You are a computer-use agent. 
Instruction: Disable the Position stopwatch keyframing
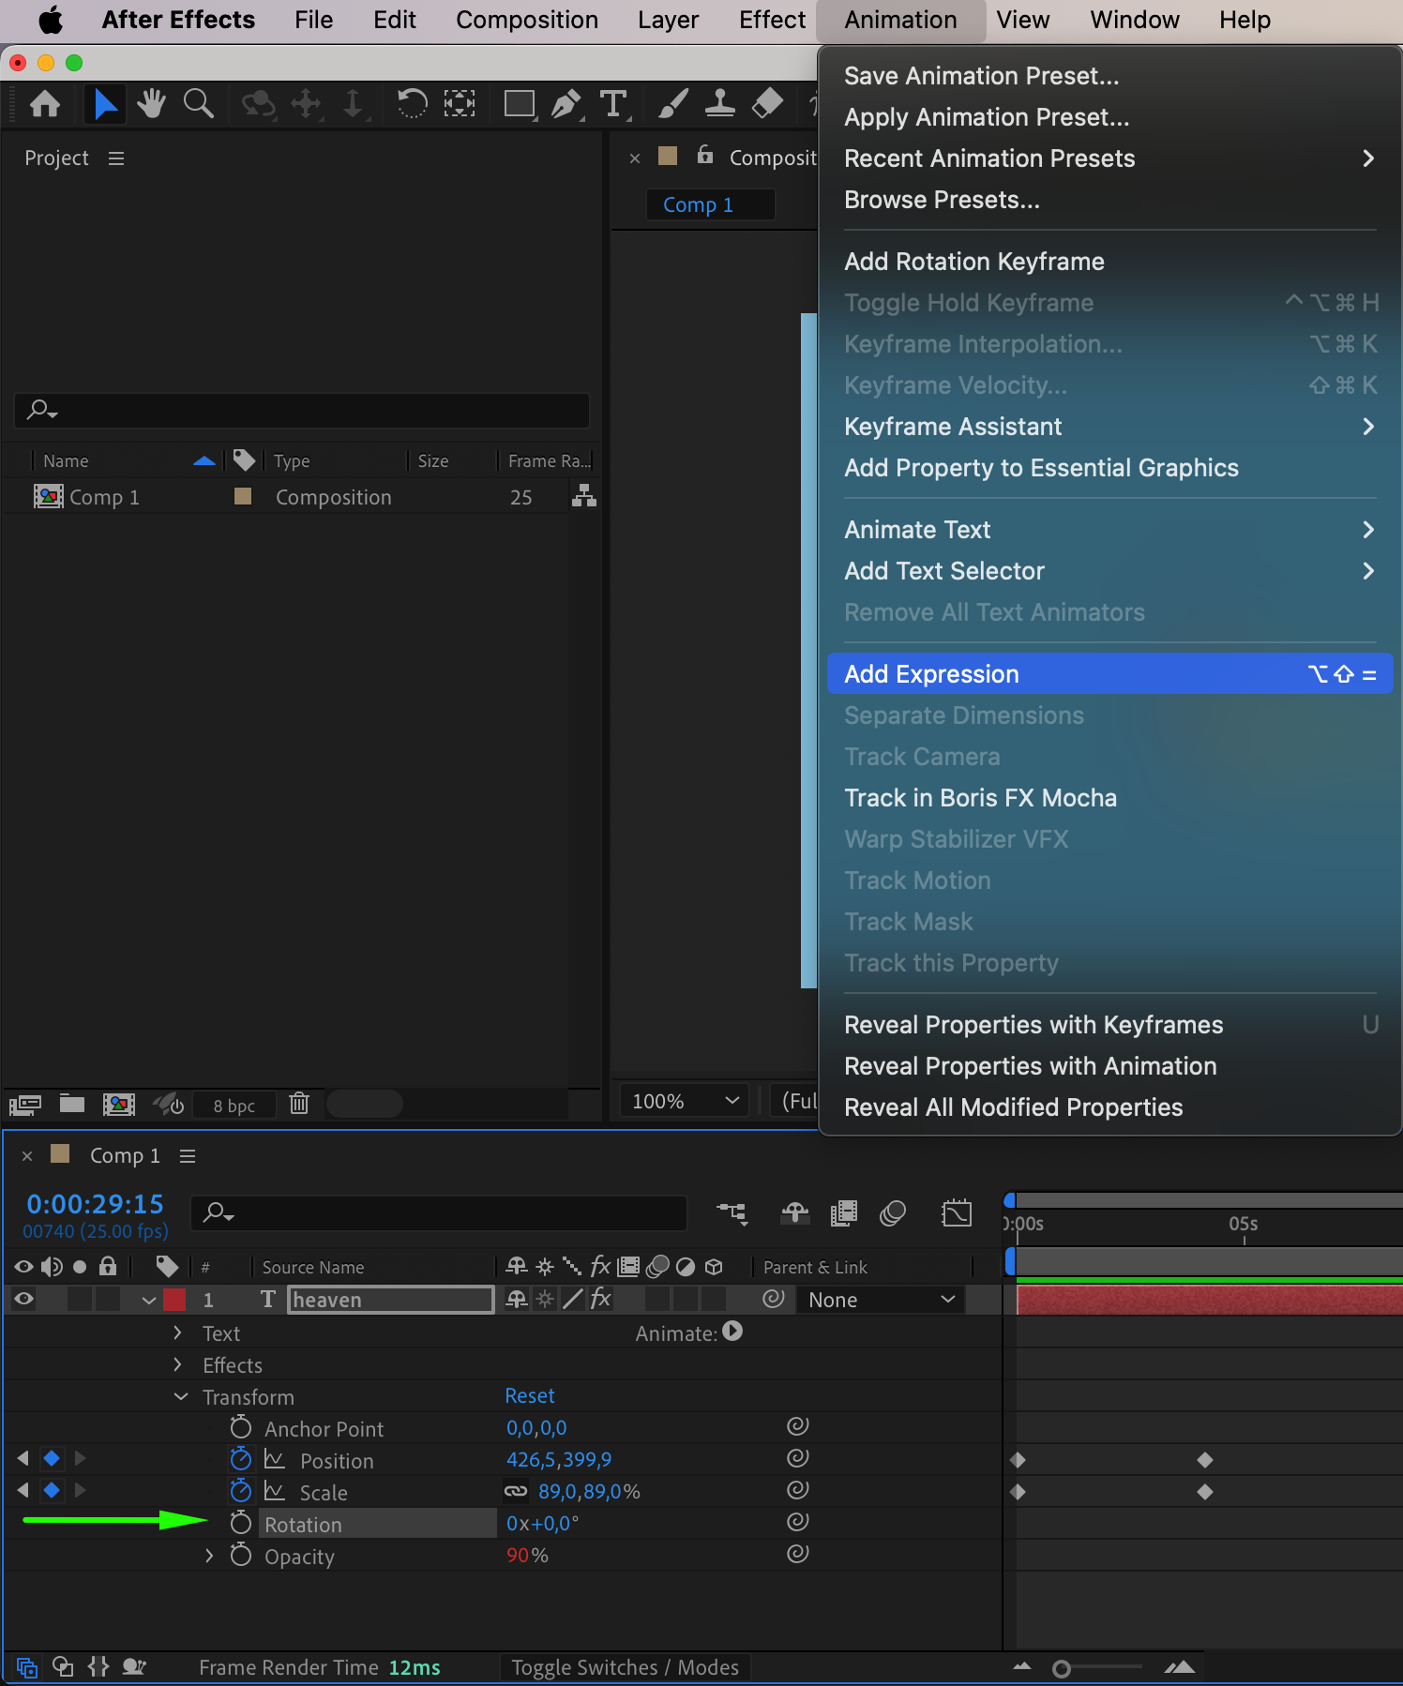pyautogui.click(x=241, y=1460)
